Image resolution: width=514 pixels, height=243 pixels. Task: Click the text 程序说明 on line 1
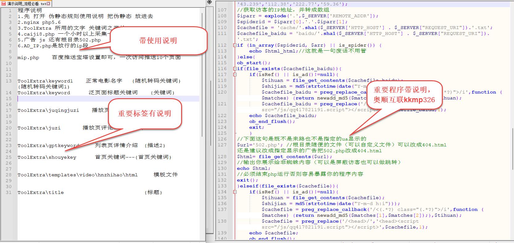(x=30, y=10)
